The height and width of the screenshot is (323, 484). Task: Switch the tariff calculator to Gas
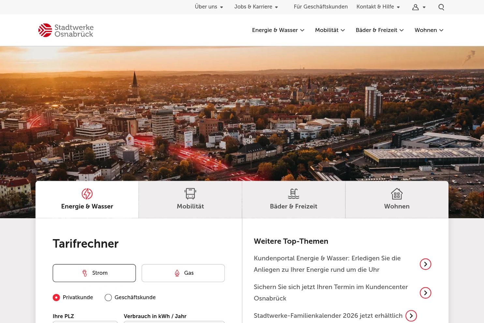[x=183, y=273]
